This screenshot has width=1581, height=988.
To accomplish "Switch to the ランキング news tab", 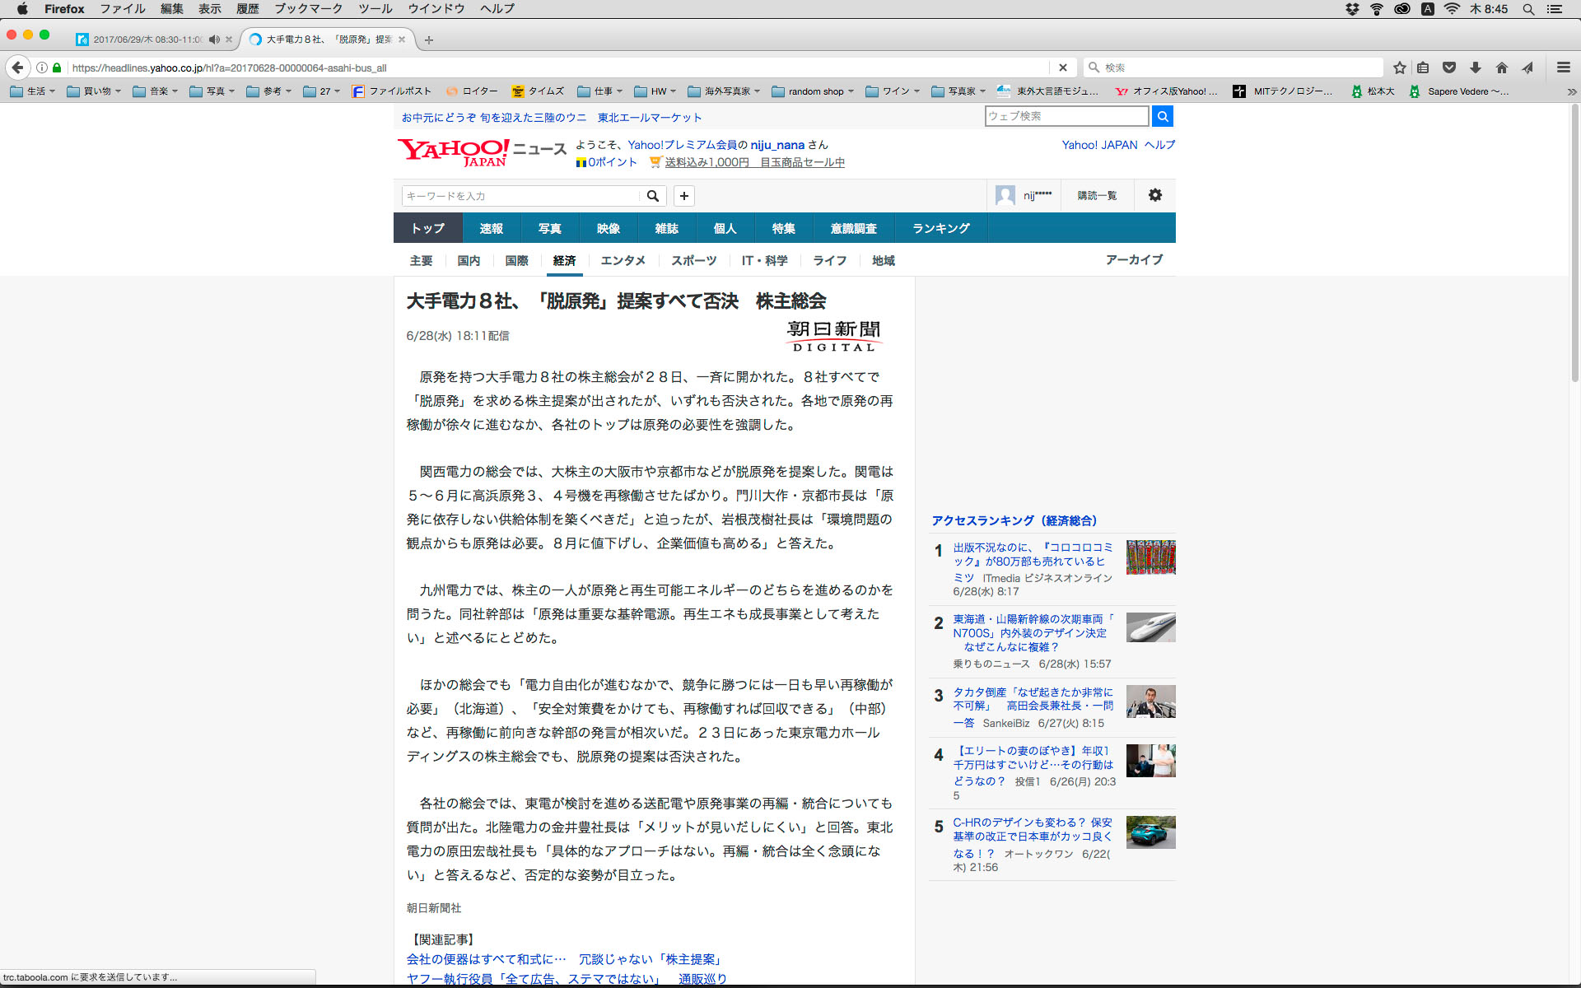I will (940, 228).
